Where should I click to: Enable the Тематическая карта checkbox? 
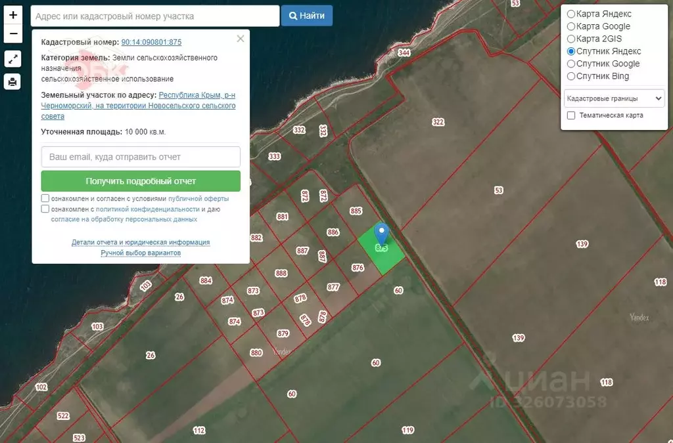coord(571,116)
